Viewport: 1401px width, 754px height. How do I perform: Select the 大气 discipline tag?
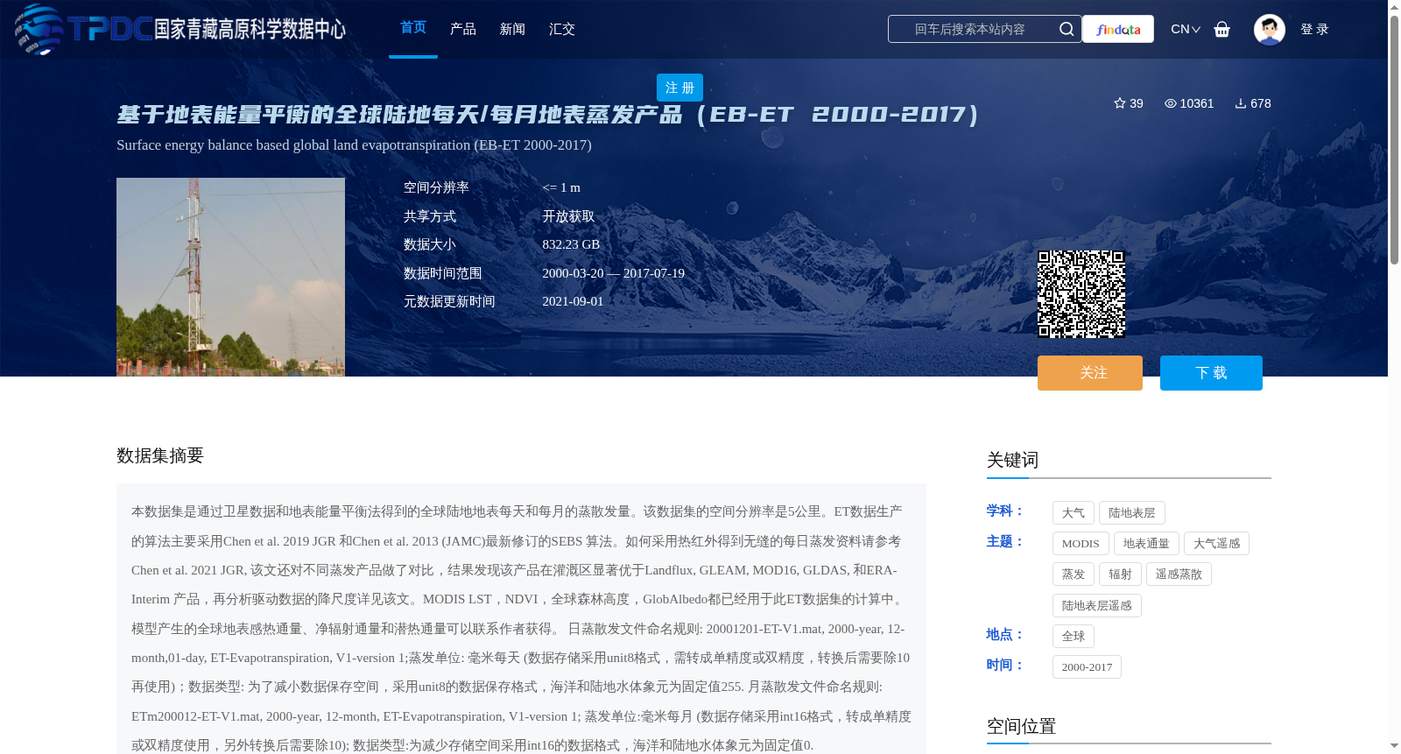click(x=1074, y=513)
